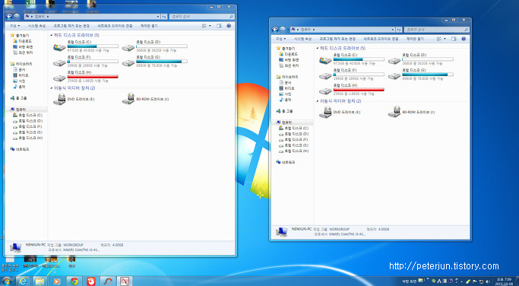Show desktop via 바탕 화면 toolbar on taskbar
519x286 pixels.
pyautogui.click(x=409, y=281)
